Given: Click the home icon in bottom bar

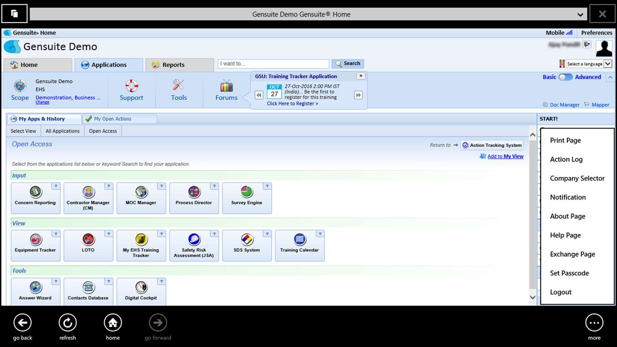Looking at the screenshot, I should click(113, 323).
